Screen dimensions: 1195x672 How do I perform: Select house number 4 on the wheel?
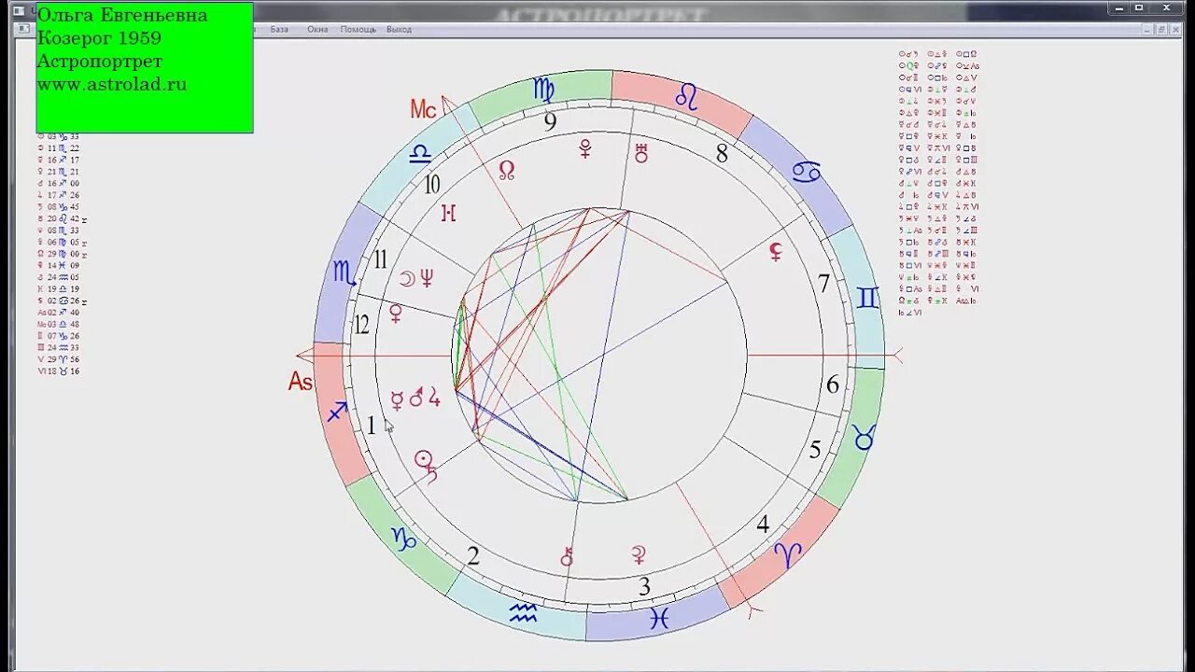[763, 525]
